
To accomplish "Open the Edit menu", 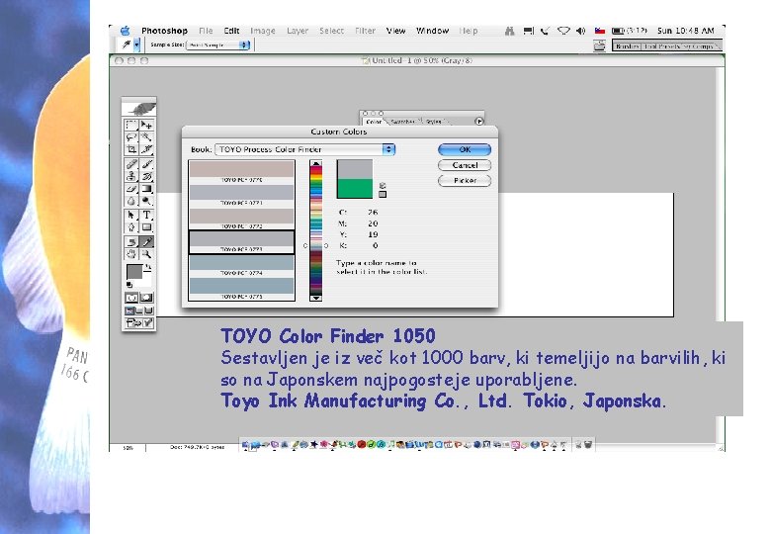I will (x=231, y=31).
